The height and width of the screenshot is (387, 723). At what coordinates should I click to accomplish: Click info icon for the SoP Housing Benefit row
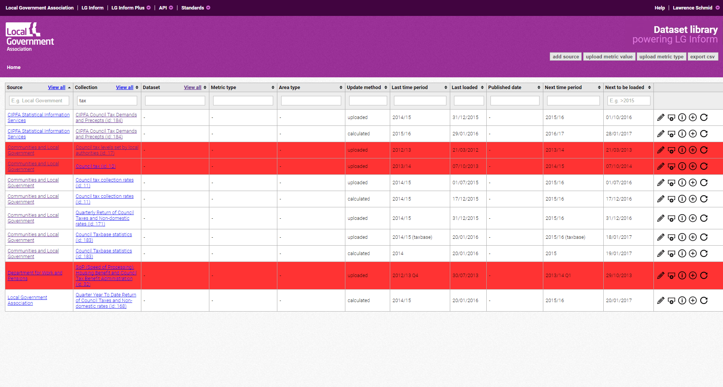tap(682, 276)
